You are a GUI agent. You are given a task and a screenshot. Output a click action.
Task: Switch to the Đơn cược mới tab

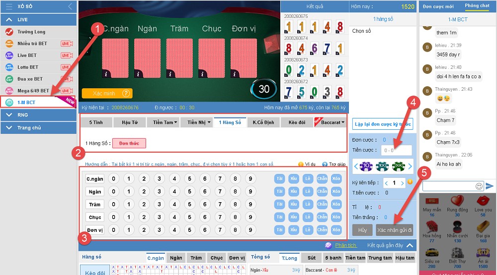(438, 6)
